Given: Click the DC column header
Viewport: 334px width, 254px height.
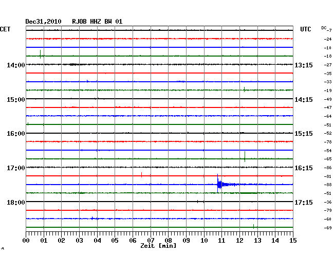Looking at the screenshot, I should [x=324, y=28].
